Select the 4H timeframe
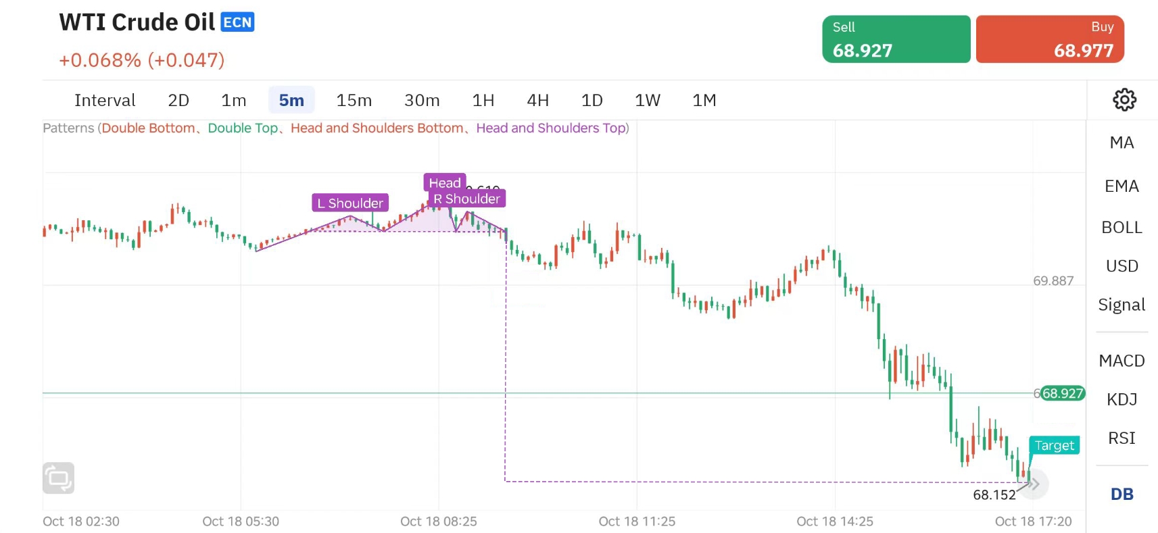 point(537,101)
